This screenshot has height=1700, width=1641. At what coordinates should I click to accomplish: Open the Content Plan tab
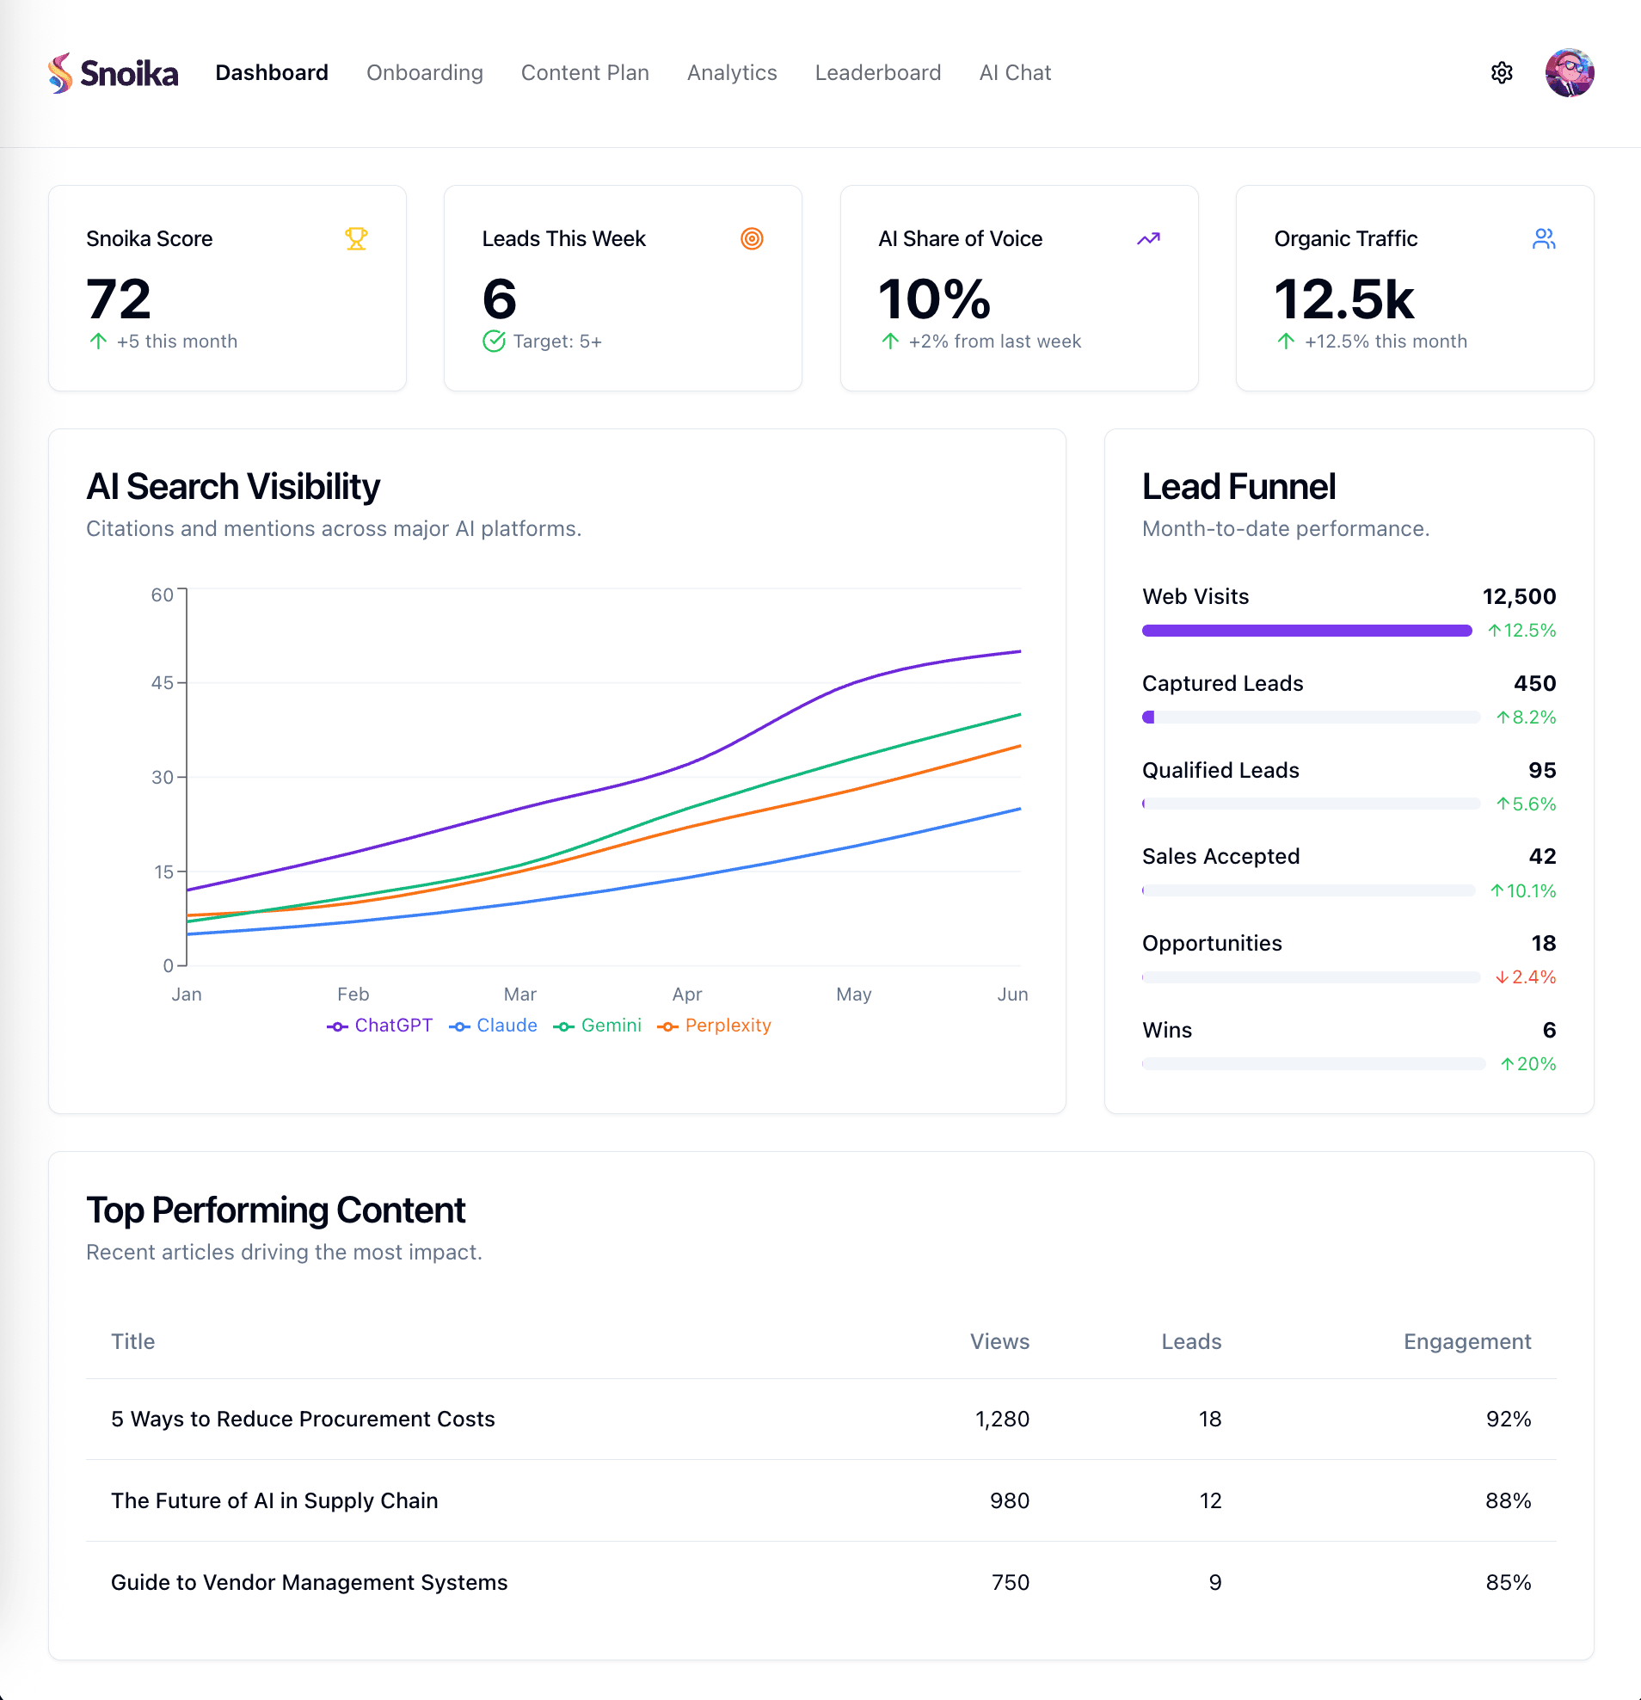(584, 73)
